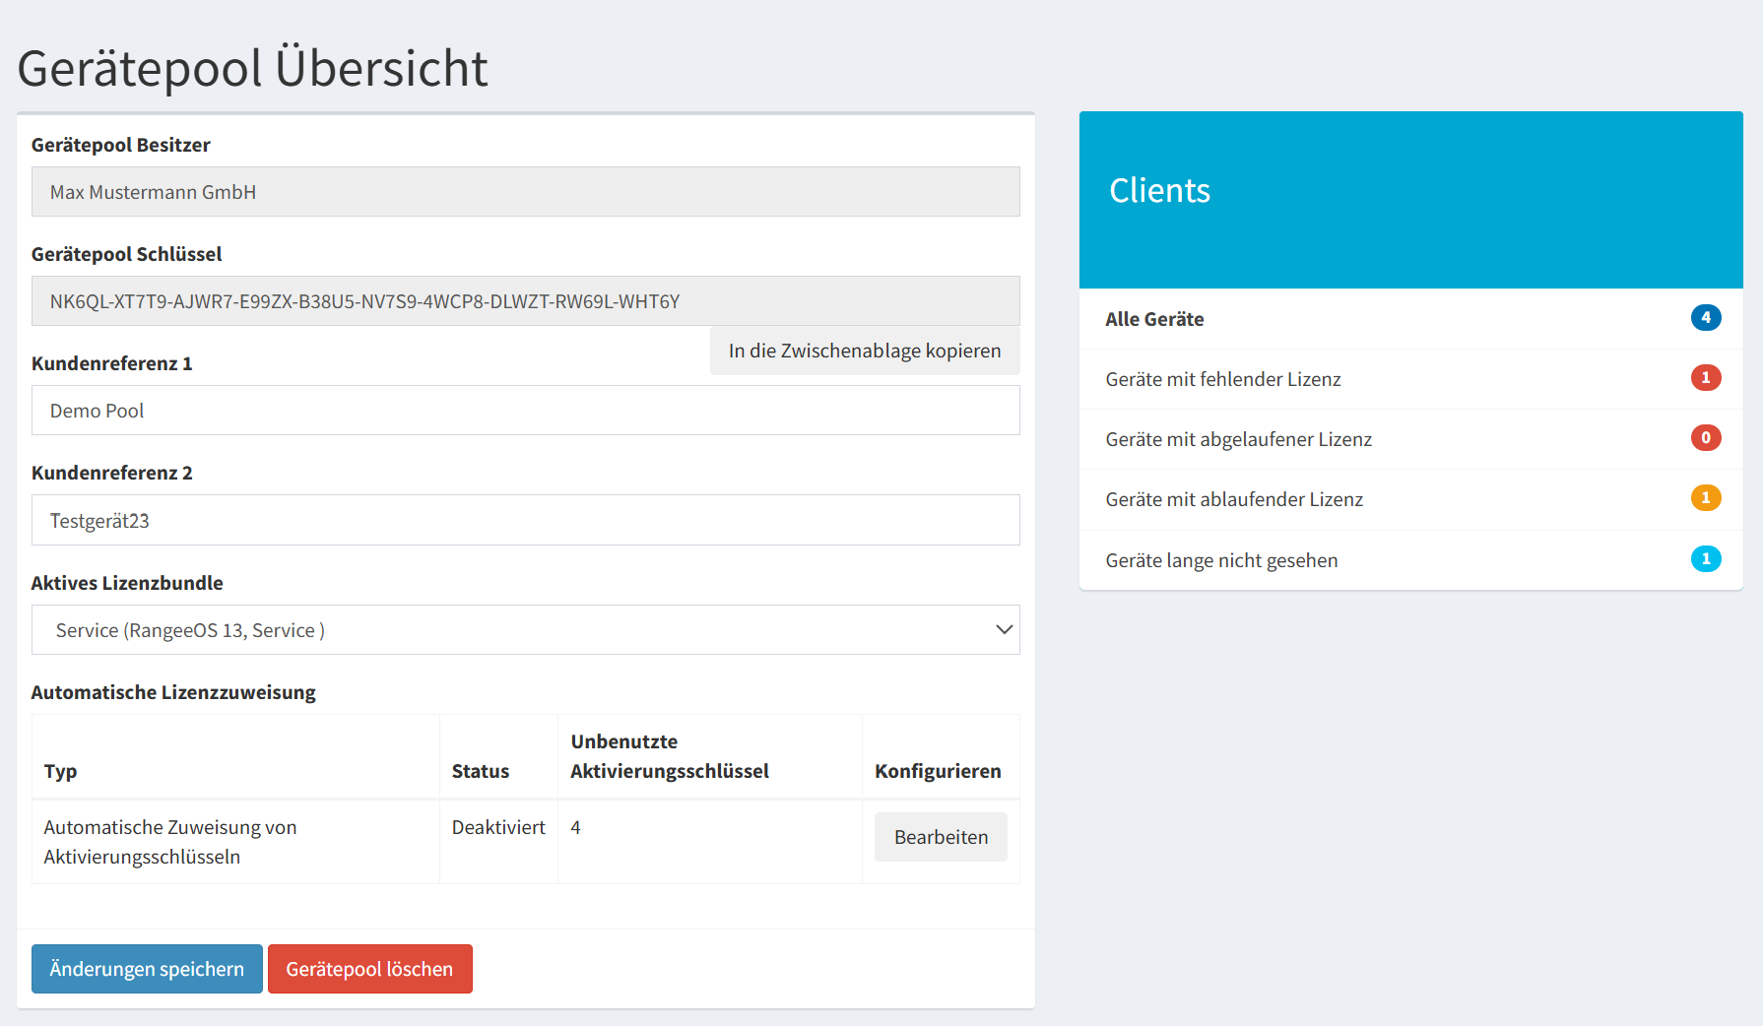Image resolution: width=1763 pixels, height=1026 pixels.
Task: Select the Alle Geräte list entry
Action: coord(1154,319)
